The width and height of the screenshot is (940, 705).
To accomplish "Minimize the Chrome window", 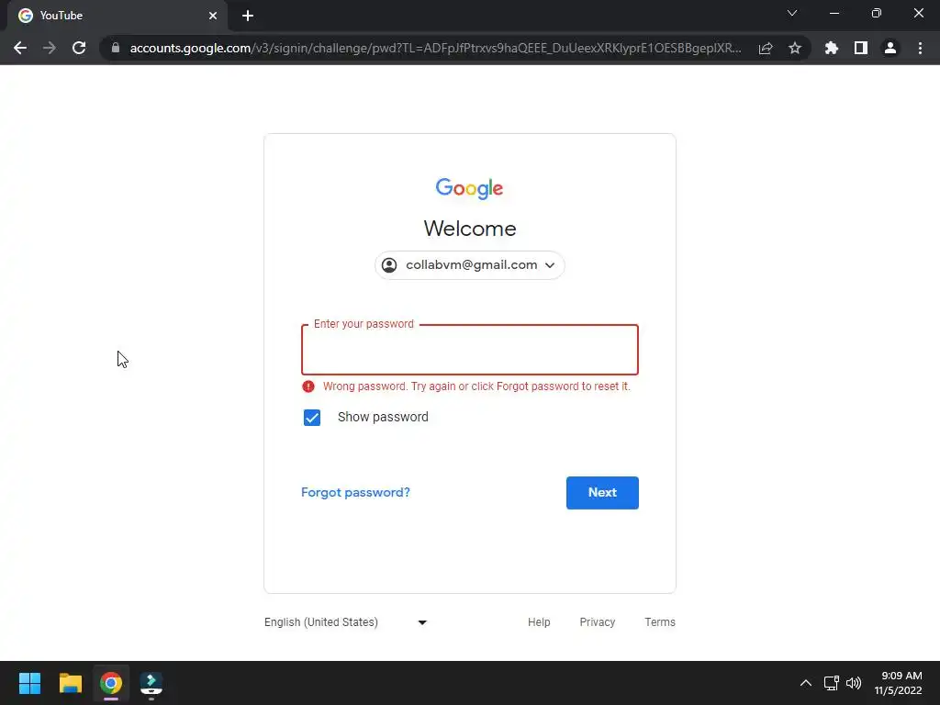I will [x=834, y=13].
